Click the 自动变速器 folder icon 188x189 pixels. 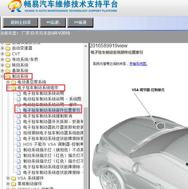pos(8,48)
